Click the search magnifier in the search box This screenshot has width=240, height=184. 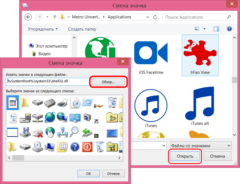(x=229, y=17)
